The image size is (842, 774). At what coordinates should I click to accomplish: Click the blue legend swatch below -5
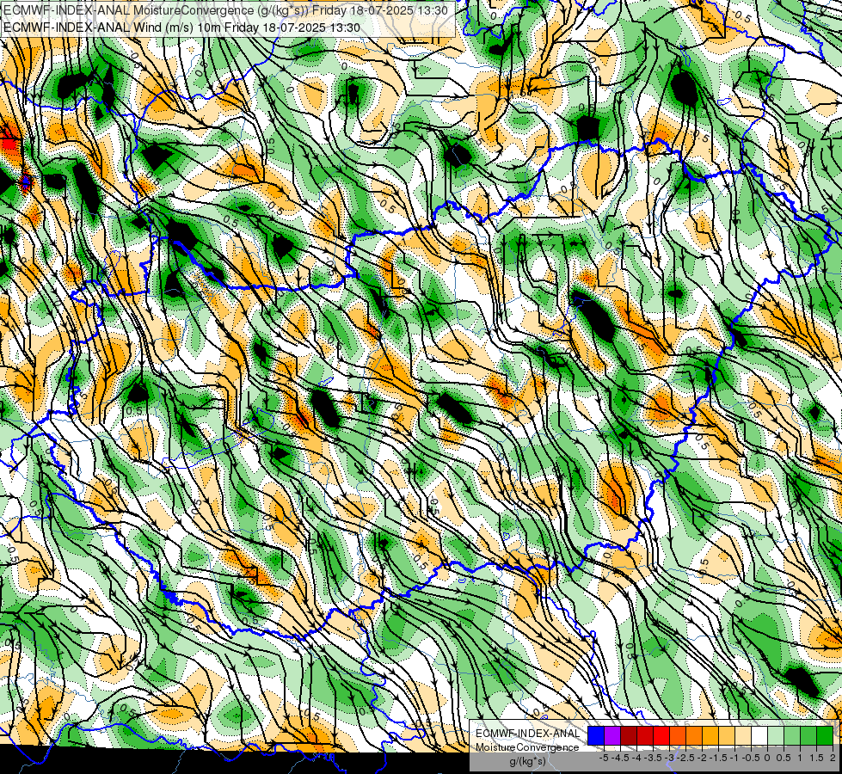[x=596, y=736]
